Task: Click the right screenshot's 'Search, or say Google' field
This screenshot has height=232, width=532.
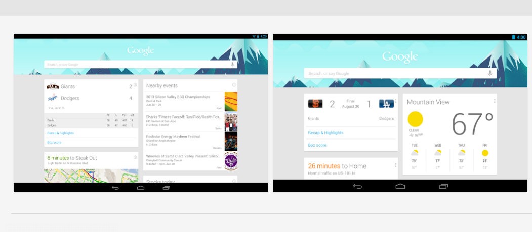Action: (x=395, y=74)
